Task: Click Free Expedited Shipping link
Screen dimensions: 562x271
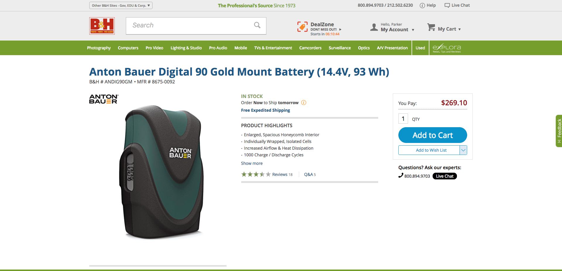Action: pyautogui.click(x=265, y=110)
